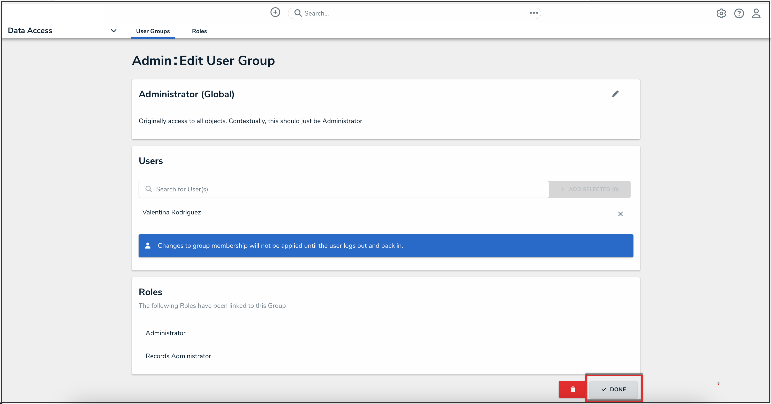Viewport: 771px width, 404px height.
Task: Click the Data Access chevron arrow
Action: coord(114,31)
